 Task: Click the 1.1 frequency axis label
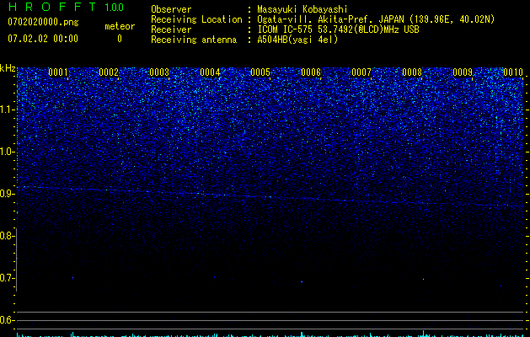7,110
